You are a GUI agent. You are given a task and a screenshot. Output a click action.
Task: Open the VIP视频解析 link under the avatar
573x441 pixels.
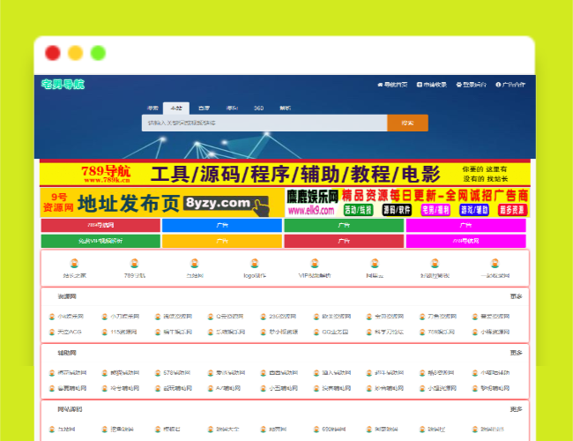(315, 276)
